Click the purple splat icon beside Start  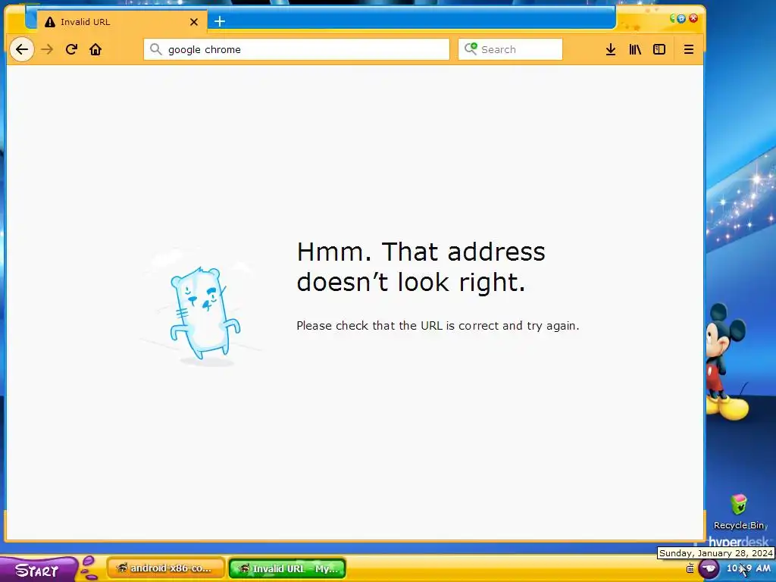click(89, 568)
